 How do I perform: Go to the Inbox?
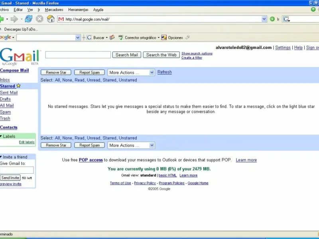pyautogui.click(x=5, y=80)
